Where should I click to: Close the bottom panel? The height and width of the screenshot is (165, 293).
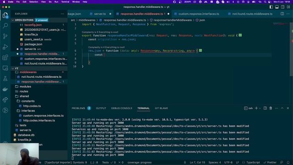(288, 108)
